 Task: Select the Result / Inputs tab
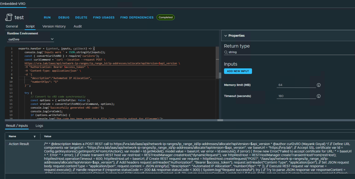pyautogui.click(x=17, y=126)
